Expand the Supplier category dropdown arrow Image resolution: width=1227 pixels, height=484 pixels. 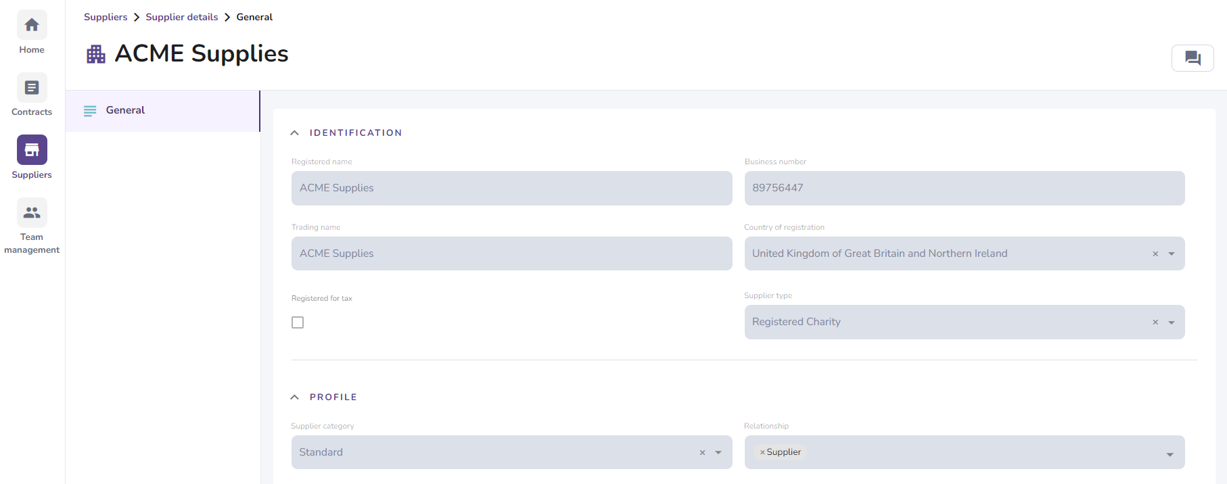click(718, 453)
